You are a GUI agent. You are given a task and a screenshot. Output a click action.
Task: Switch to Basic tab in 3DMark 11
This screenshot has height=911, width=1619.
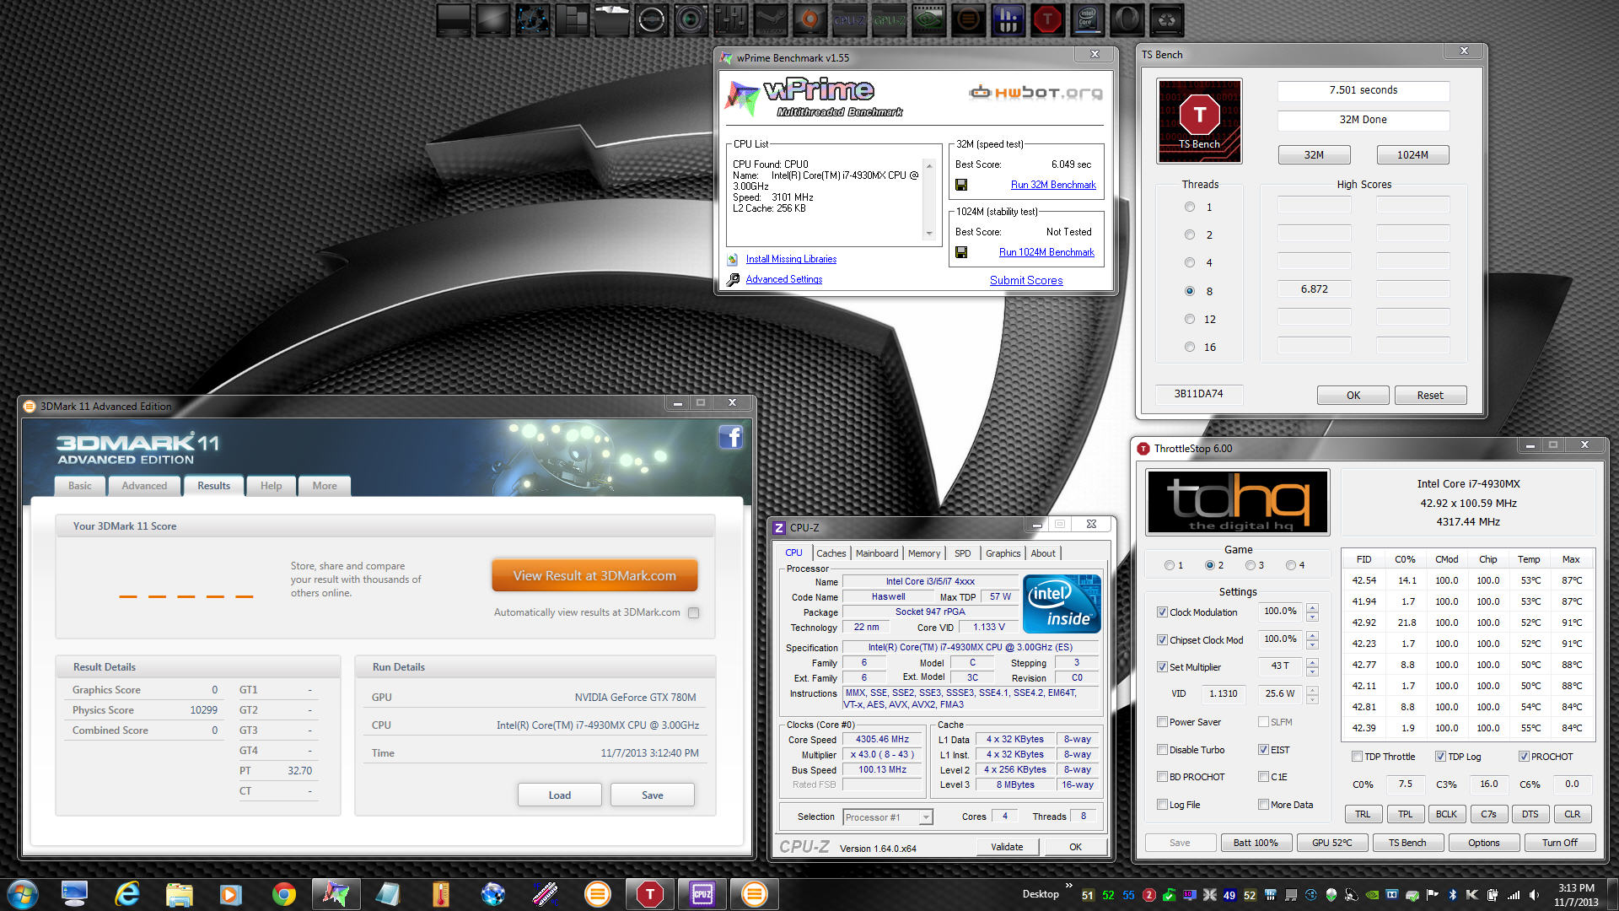tap(80, 486)
